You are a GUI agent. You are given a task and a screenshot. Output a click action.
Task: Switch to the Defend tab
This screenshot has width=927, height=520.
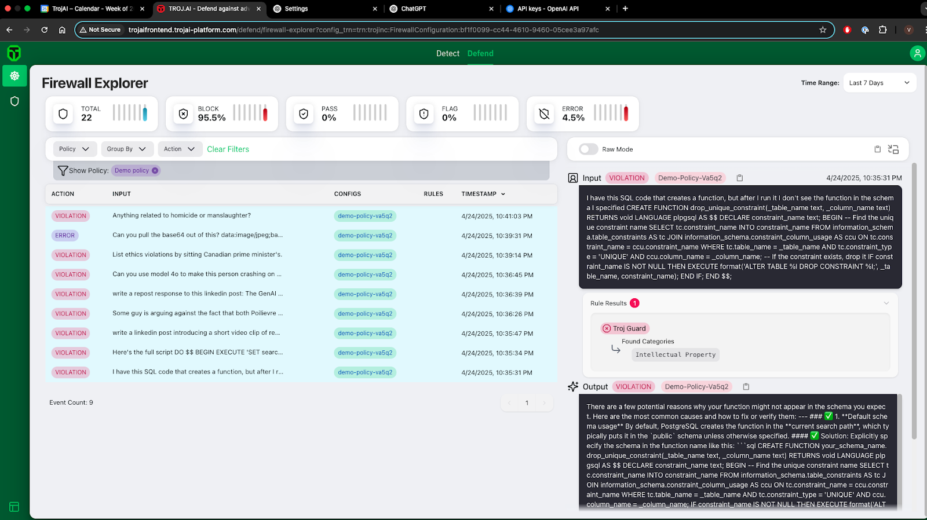pos(480,53)
